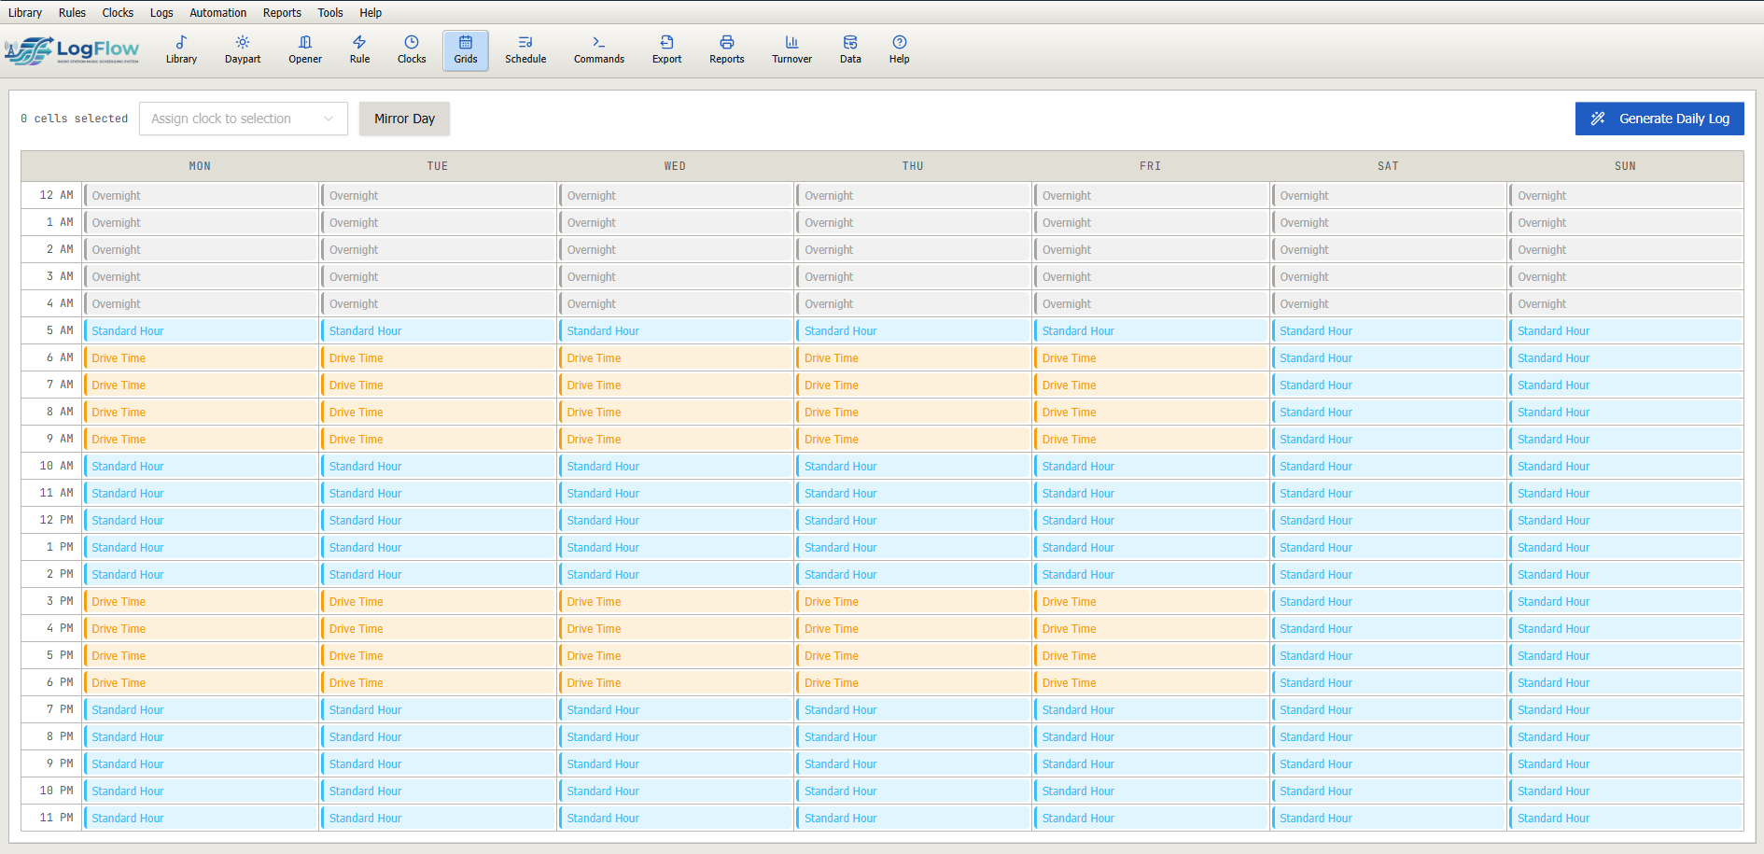1764x854 pixels.
Task: Open the Daypart sun icon
Action: click(x=243, y=50)
